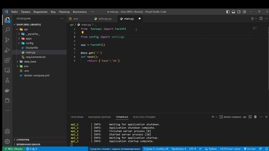Add a new terminal with plus

(213, 117)
